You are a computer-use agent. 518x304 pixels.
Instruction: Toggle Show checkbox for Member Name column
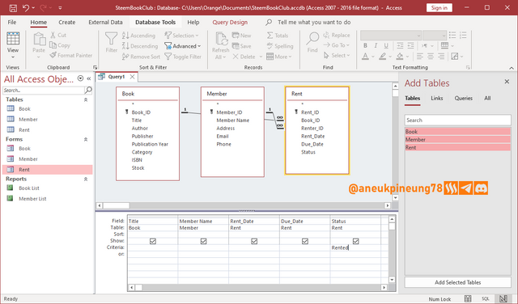(x=203, y=241)
